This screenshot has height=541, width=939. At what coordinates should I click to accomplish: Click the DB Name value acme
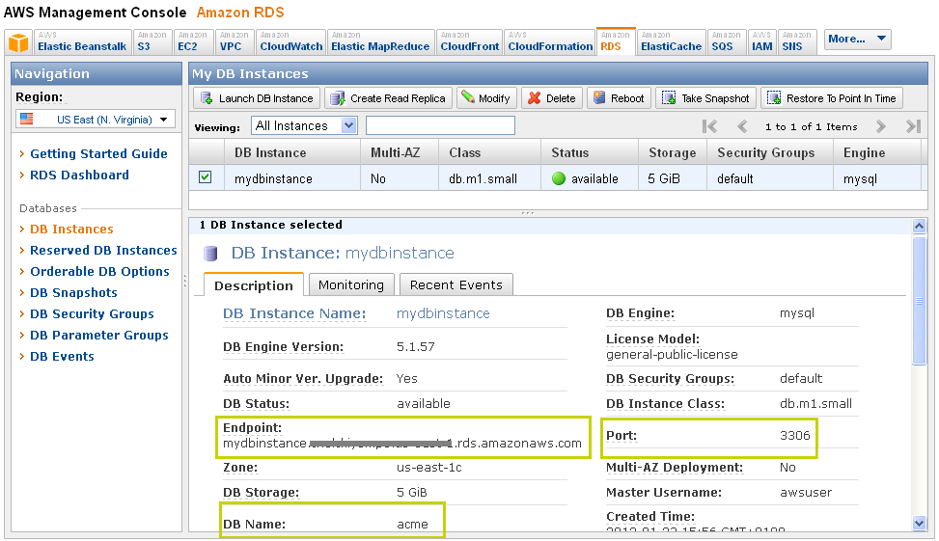click(x=413, y=525)
